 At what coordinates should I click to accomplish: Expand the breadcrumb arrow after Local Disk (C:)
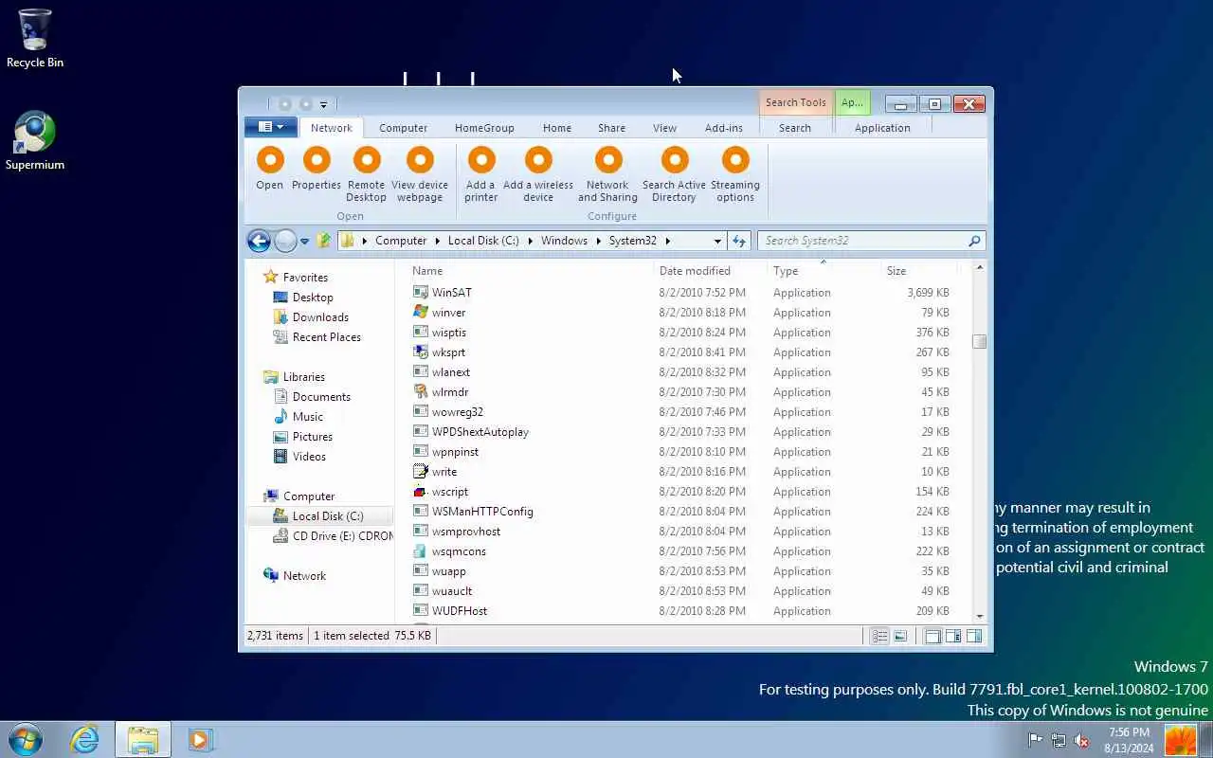pyautogui.click(x=531, y=241)
